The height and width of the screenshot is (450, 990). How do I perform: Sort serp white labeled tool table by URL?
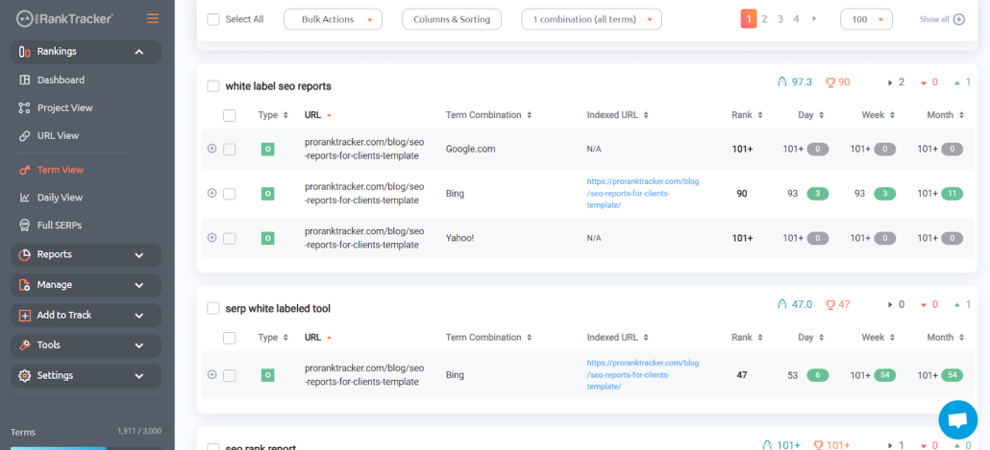pyautogui.click(x=317, y=338)
